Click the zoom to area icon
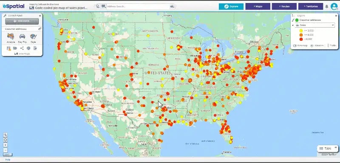Screen dimensions: 340x163 click(6, 135)
